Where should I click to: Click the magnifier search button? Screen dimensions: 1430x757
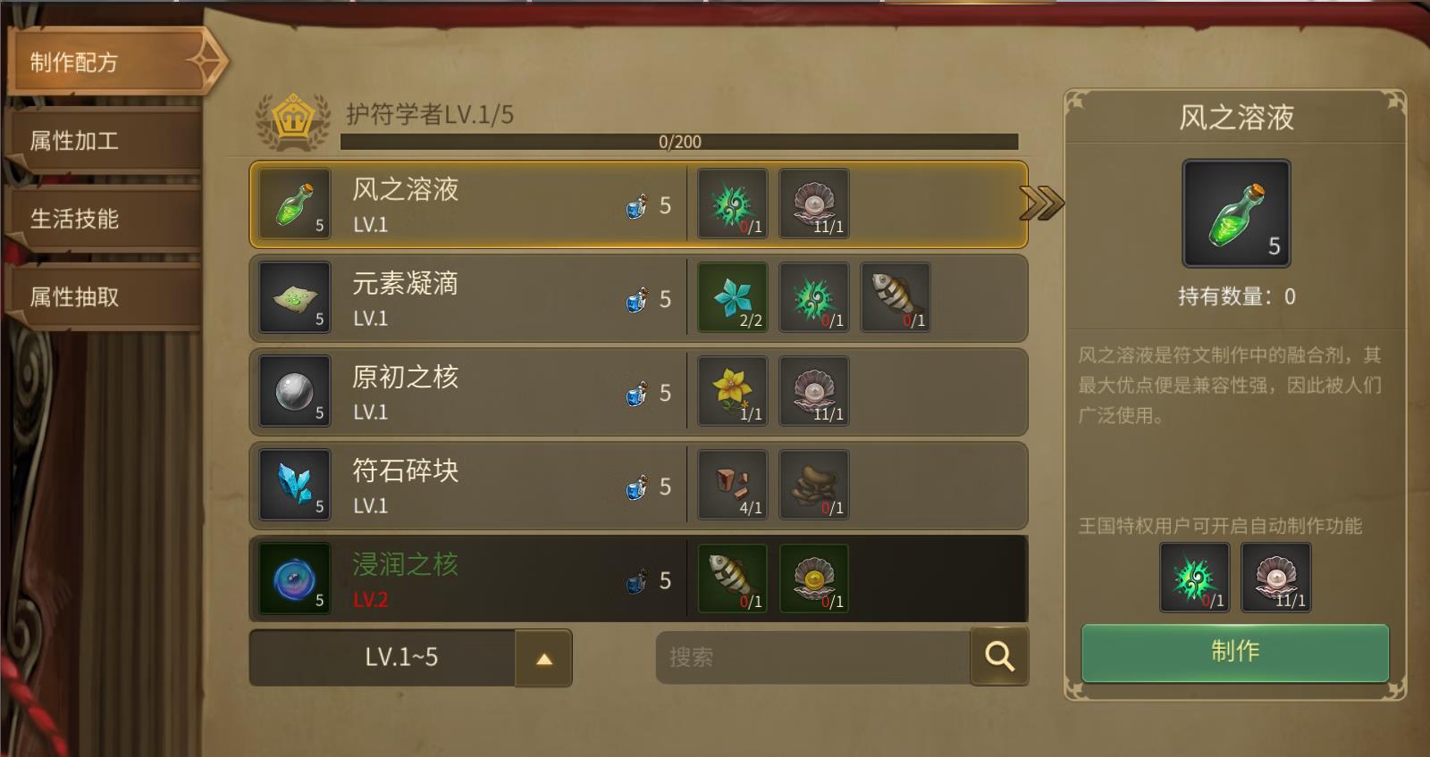(999, 657)
